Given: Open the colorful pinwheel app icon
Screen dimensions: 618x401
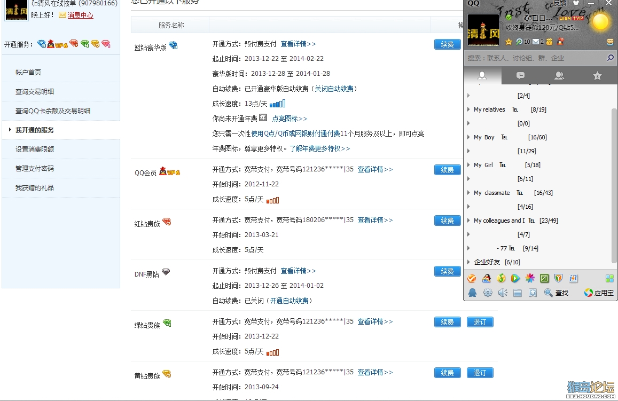Looking at the screenshot, I should pyautogui.click(x=530, y=279).
